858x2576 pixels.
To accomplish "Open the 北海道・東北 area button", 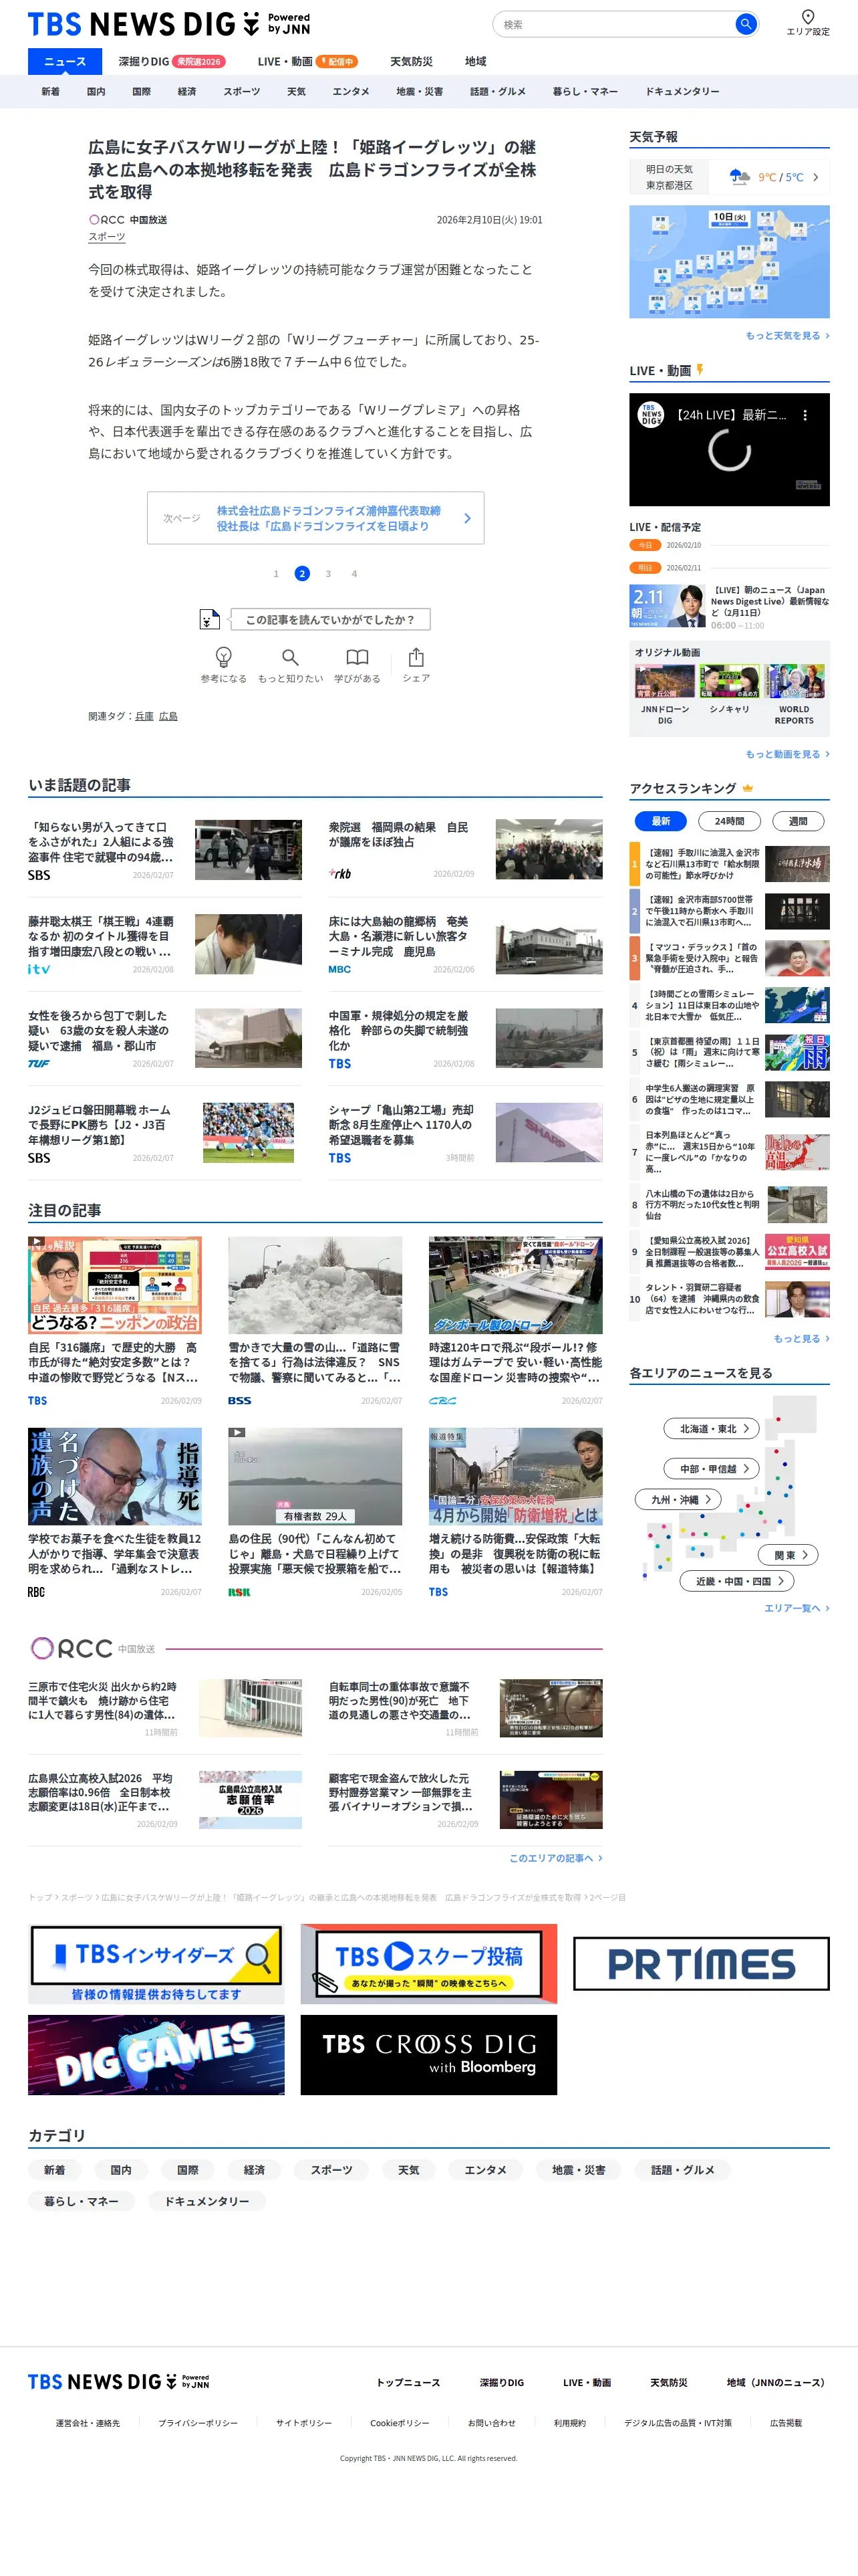I will coord(712,1428).
